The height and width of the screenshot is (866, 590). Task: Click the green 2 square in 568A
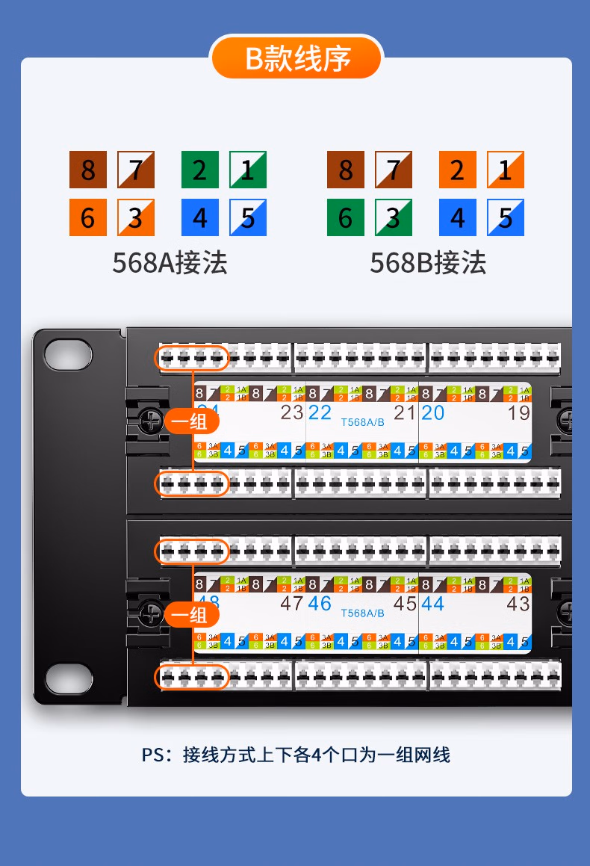[x=200, y=170]
